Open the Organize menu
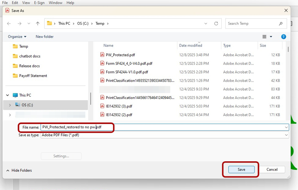The height and width of the screenshot is (190, 298). (x=17, y=37)
